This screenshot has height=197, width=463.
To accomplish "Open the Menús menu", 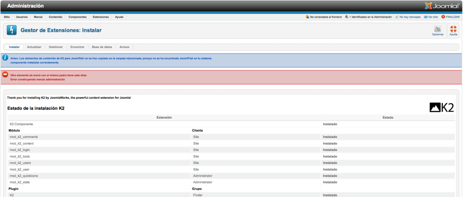I will [x=38, y=17].
